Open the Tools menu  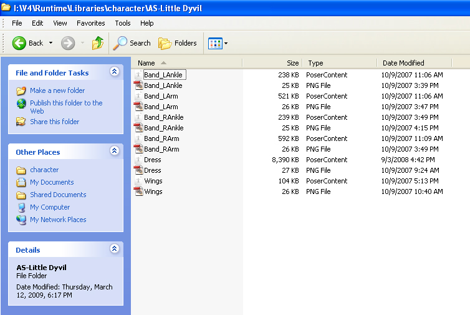pos(123,23)
